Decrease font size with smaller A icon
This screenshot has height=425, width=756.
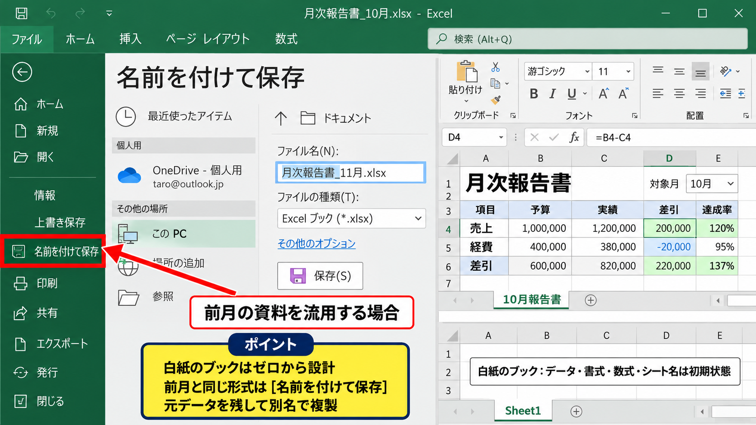tap(624, 93)
